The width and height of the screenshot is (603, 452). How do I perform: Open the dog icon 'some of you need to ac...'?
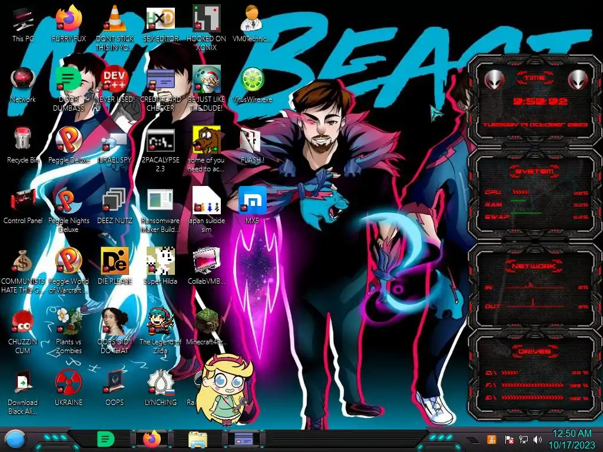(x=206, y=150)
